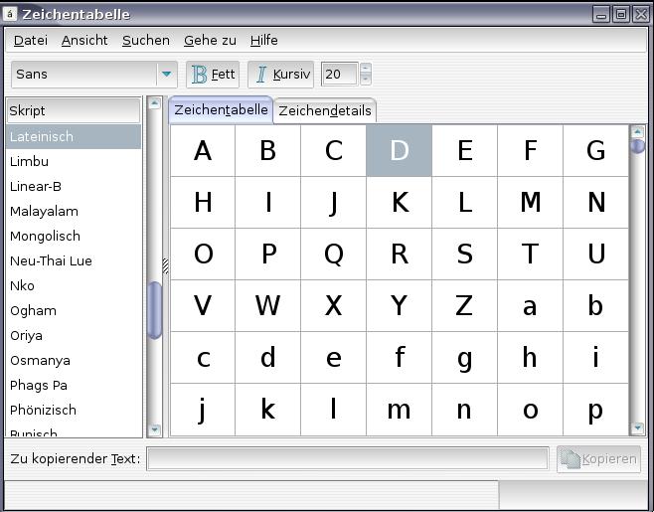This screenshot has height=512, width=654.
Task: Select lowercase m in the table
Action: [x=400, y=410]
